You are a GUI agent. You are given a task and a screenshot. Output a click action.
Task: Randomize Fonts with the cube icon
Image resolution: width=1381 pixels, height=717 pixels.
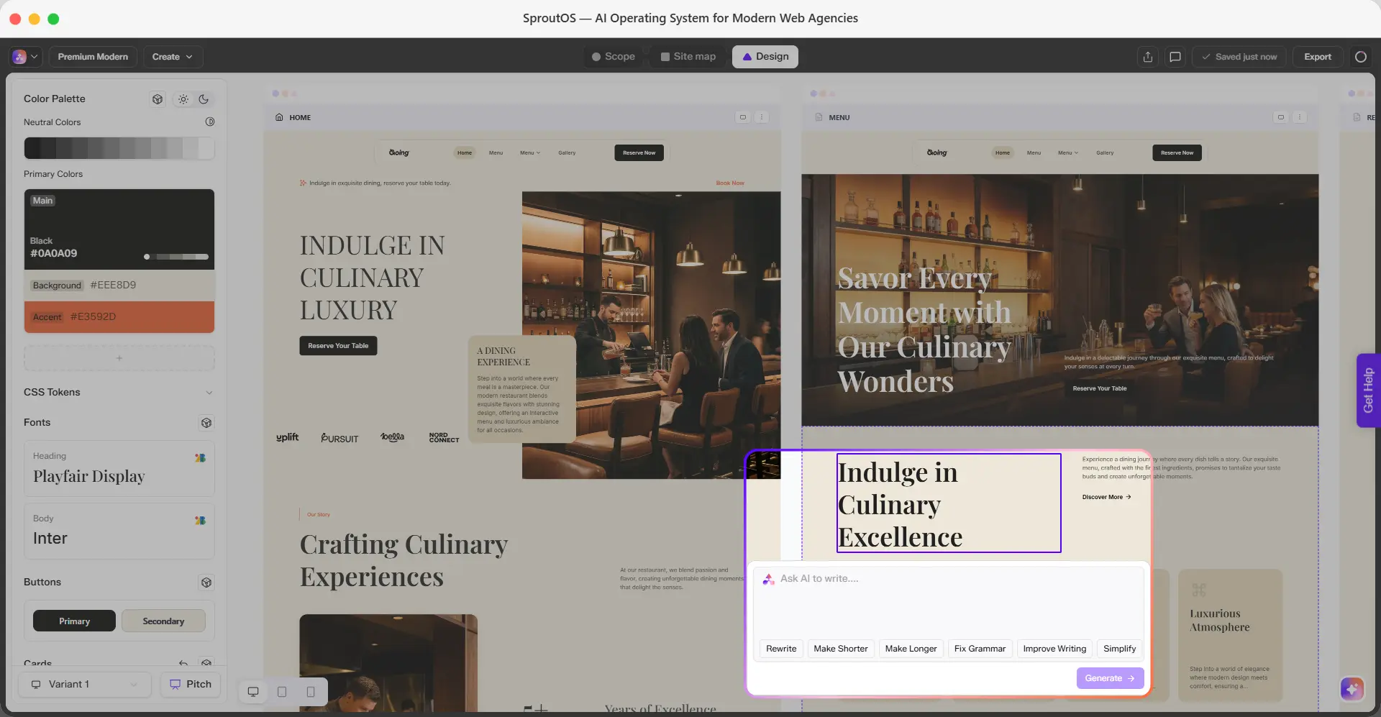coord(206,423)
